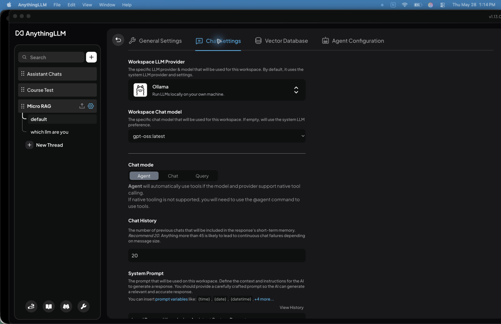This screenshot has height=324, width=501.
Task: Select the Chat chat mode
Action: (x=173, y=176)
